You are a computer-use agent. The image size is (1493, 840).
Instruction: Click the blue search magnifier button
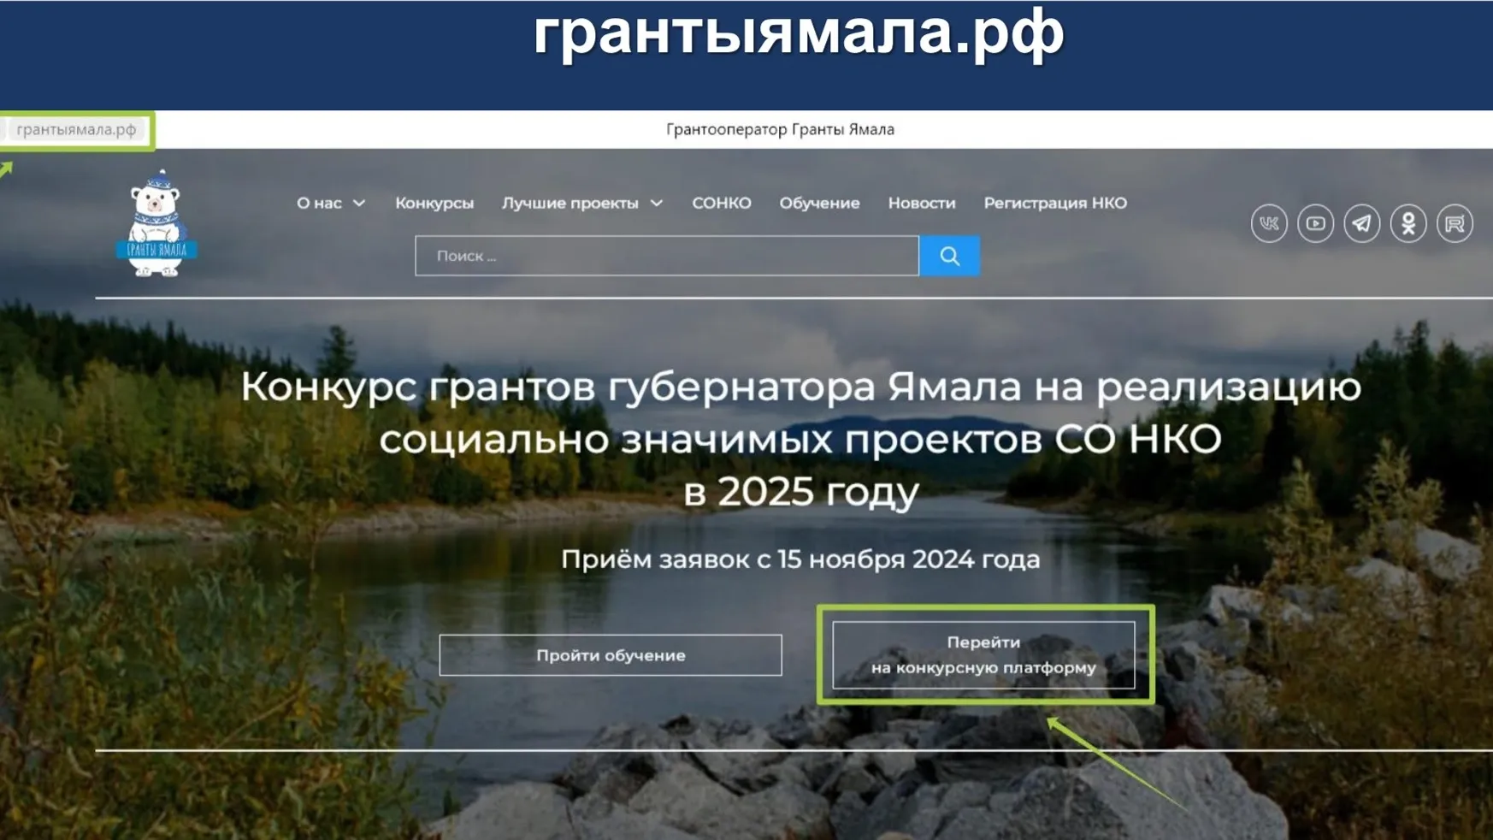[x=949, y=256]
